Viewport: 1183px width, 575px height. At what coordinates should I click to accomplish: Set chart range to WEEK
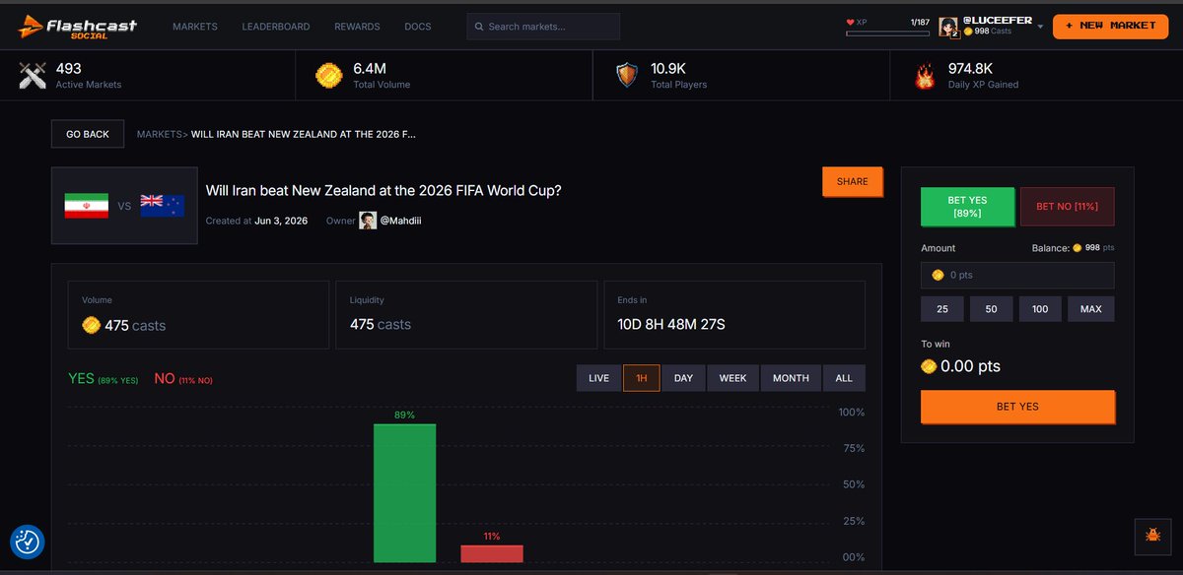click(732, 378)
